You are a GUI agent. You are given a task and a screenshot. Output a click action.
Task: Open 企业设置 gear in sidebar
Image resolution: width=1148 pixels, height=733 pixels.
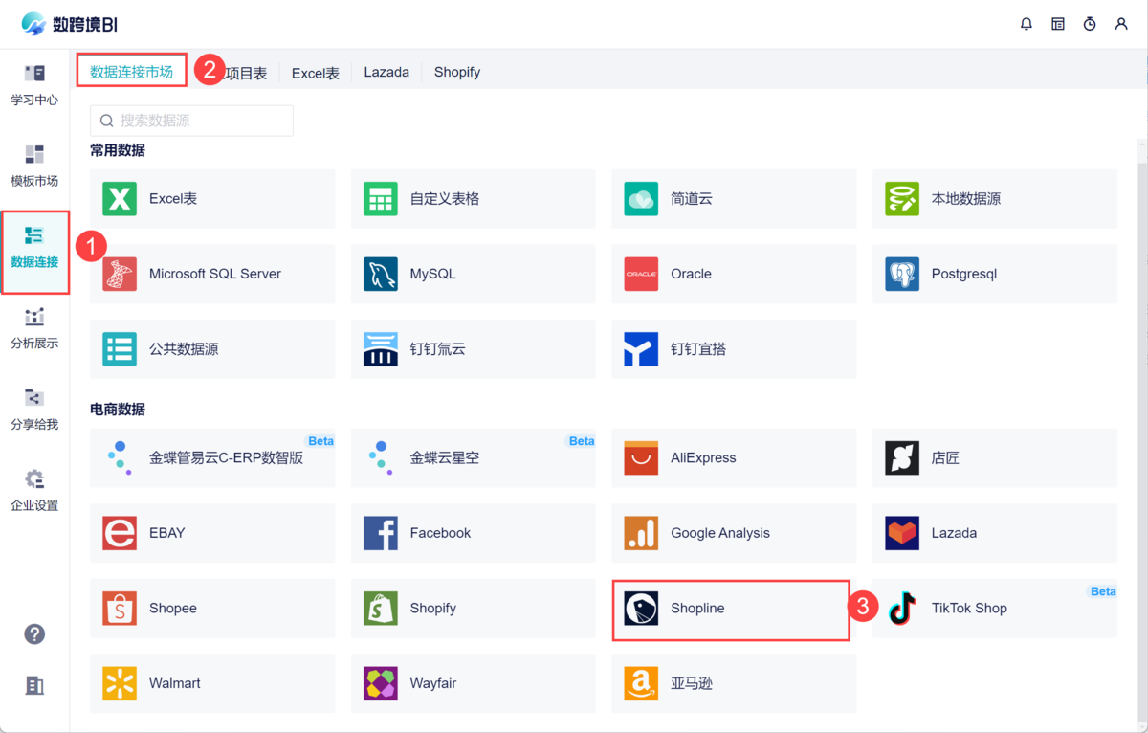pyautogui.click(x=34, y=490)
